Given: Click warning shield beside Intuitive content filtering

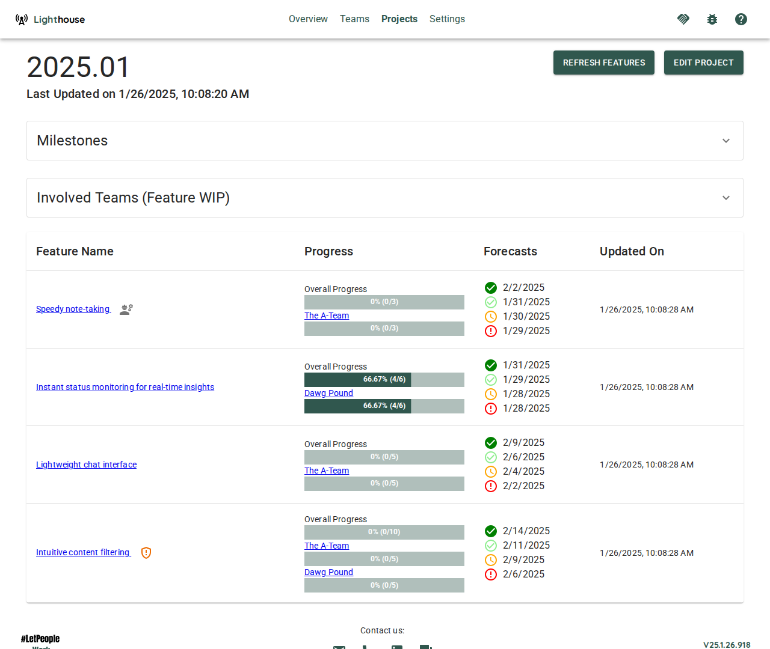Looking at the screenshot, I should (x=146, y=553).
